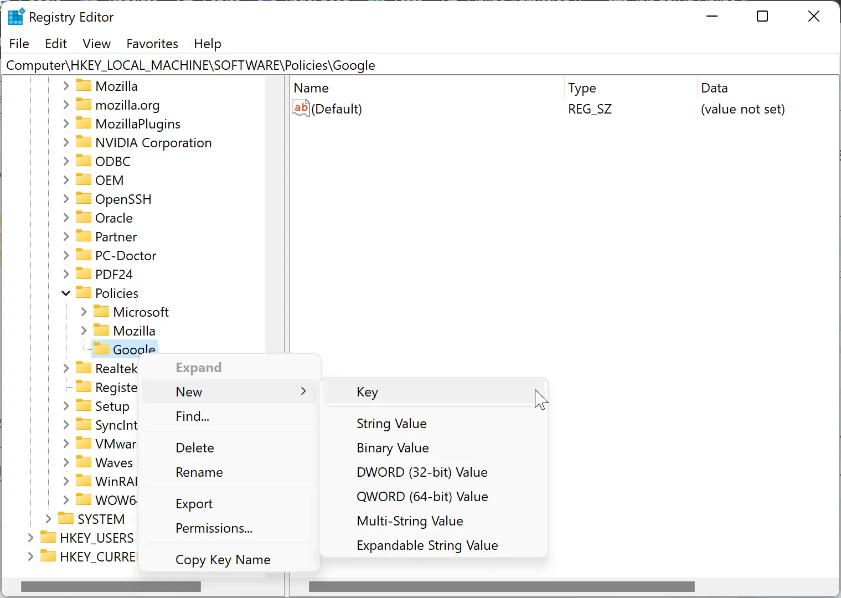Open the Favorites menu
841x598 pixels.
click(152, 44)
